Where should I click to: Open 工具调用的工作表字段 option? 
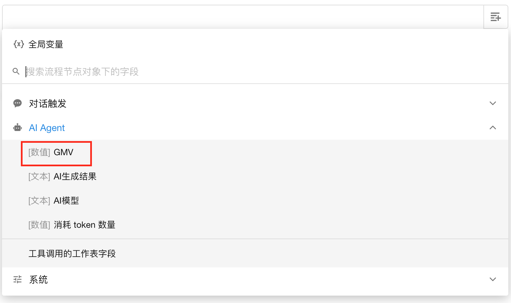(72, 254)
